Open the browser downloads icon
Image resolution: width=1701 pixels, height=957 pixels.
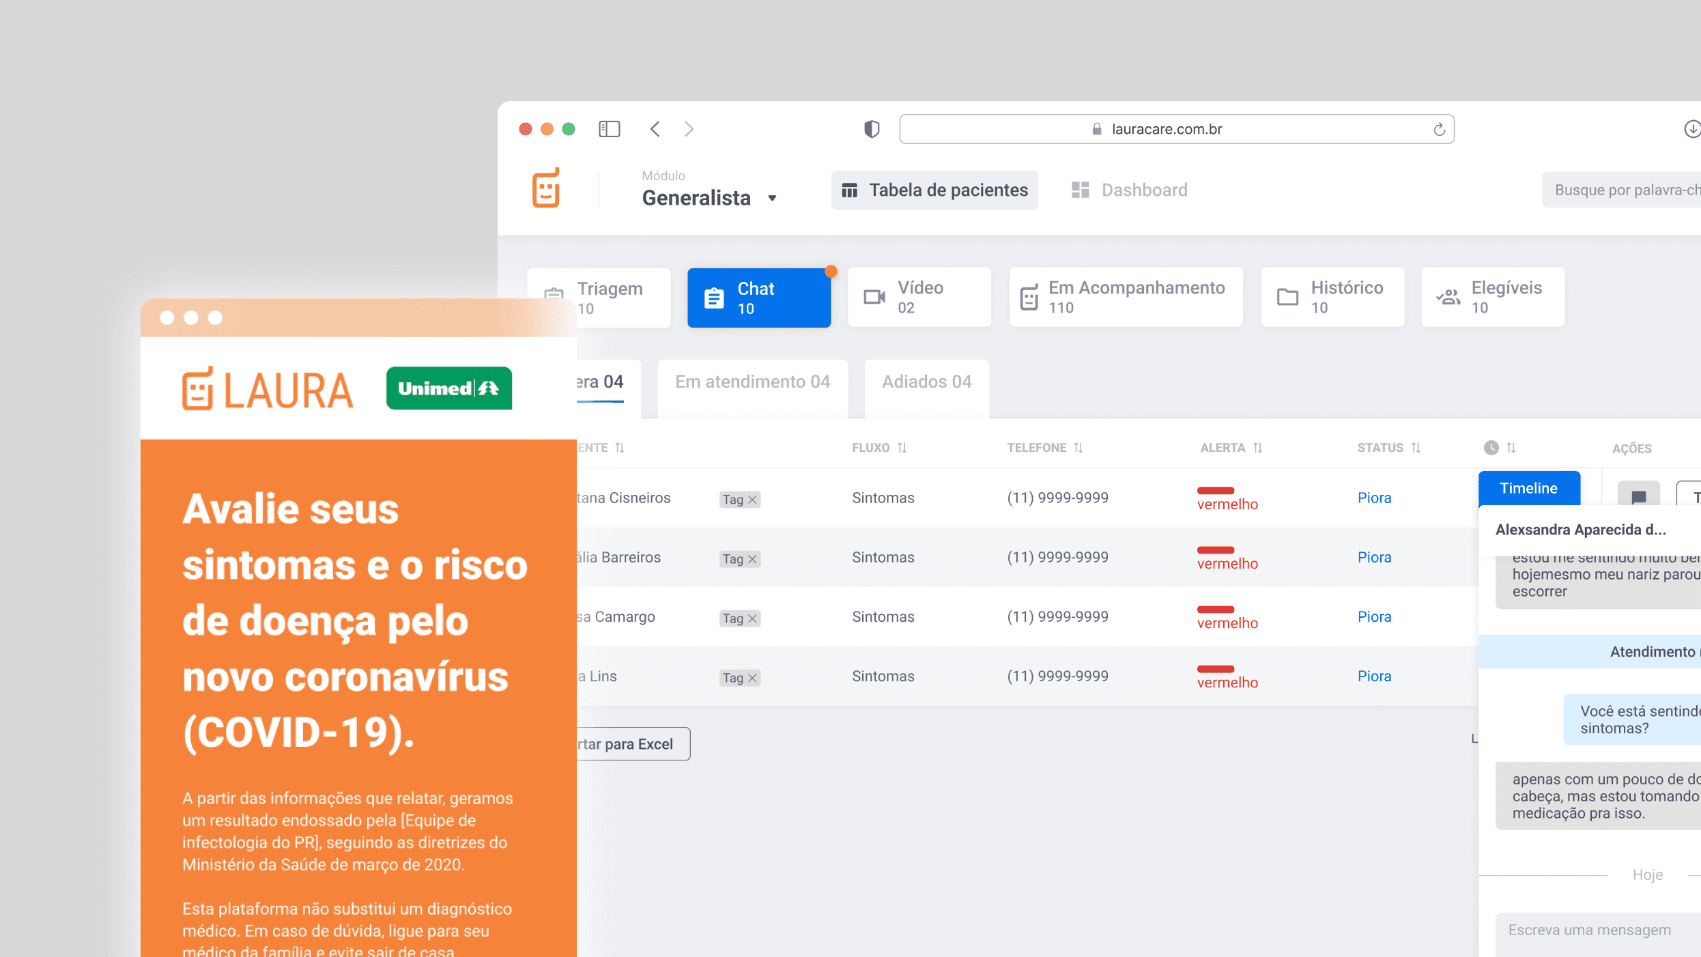click(x=1691, y=129)
